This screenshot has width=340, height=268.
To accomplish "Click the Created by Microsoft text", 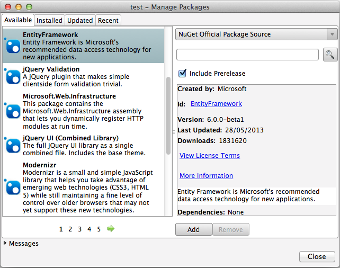I will 212,89.
